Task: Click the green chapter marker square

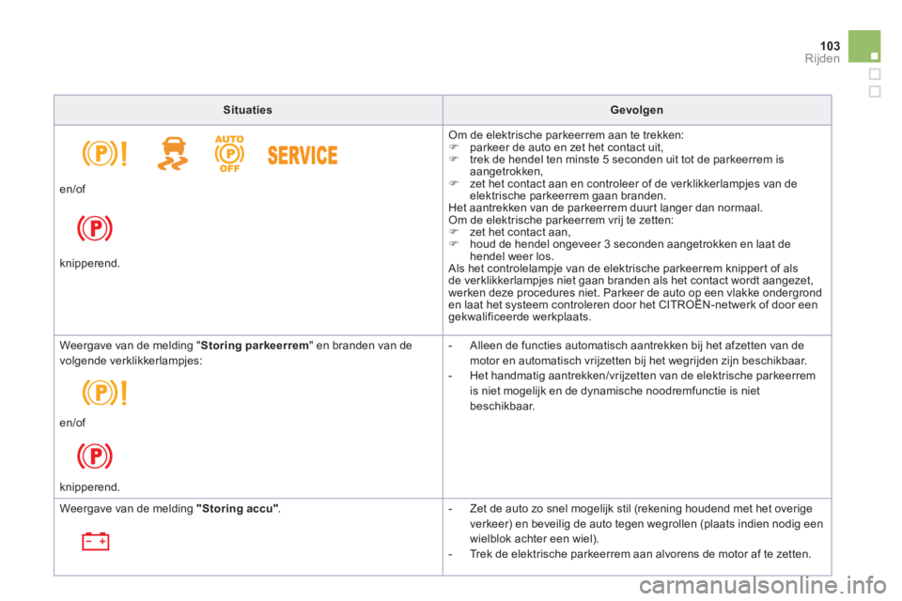Action: 863,46
